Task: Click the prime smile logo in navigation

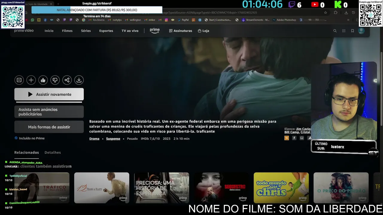Action: pyautogui.click(x=155, y=31)
